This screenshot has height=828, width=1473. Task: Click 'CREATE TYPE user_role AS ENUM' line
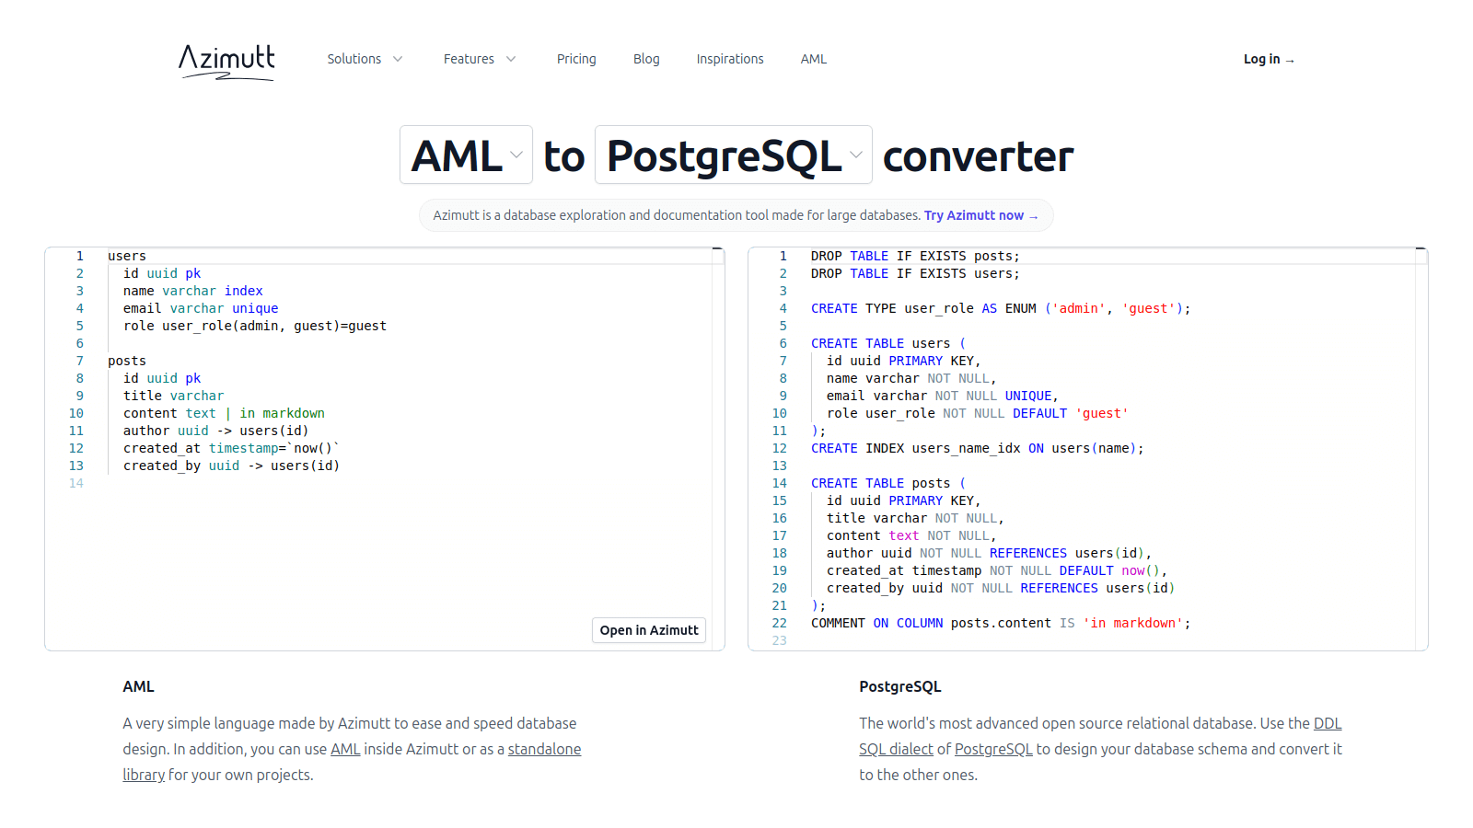[1001, 308]
